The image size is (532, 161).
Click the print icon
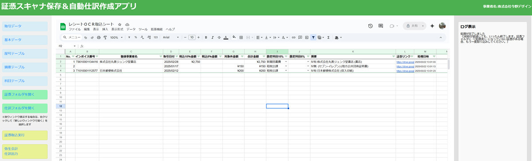pyautogui.click(x=98, y=38)
